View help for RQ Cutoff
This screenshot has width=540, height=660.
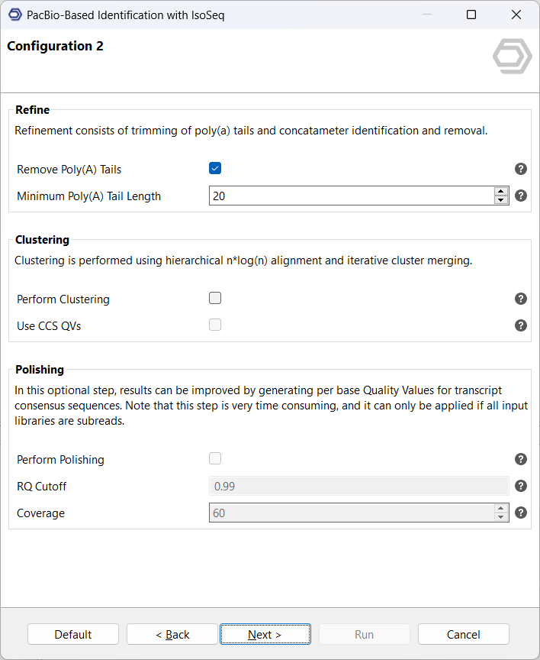click(x=521, y=486)
